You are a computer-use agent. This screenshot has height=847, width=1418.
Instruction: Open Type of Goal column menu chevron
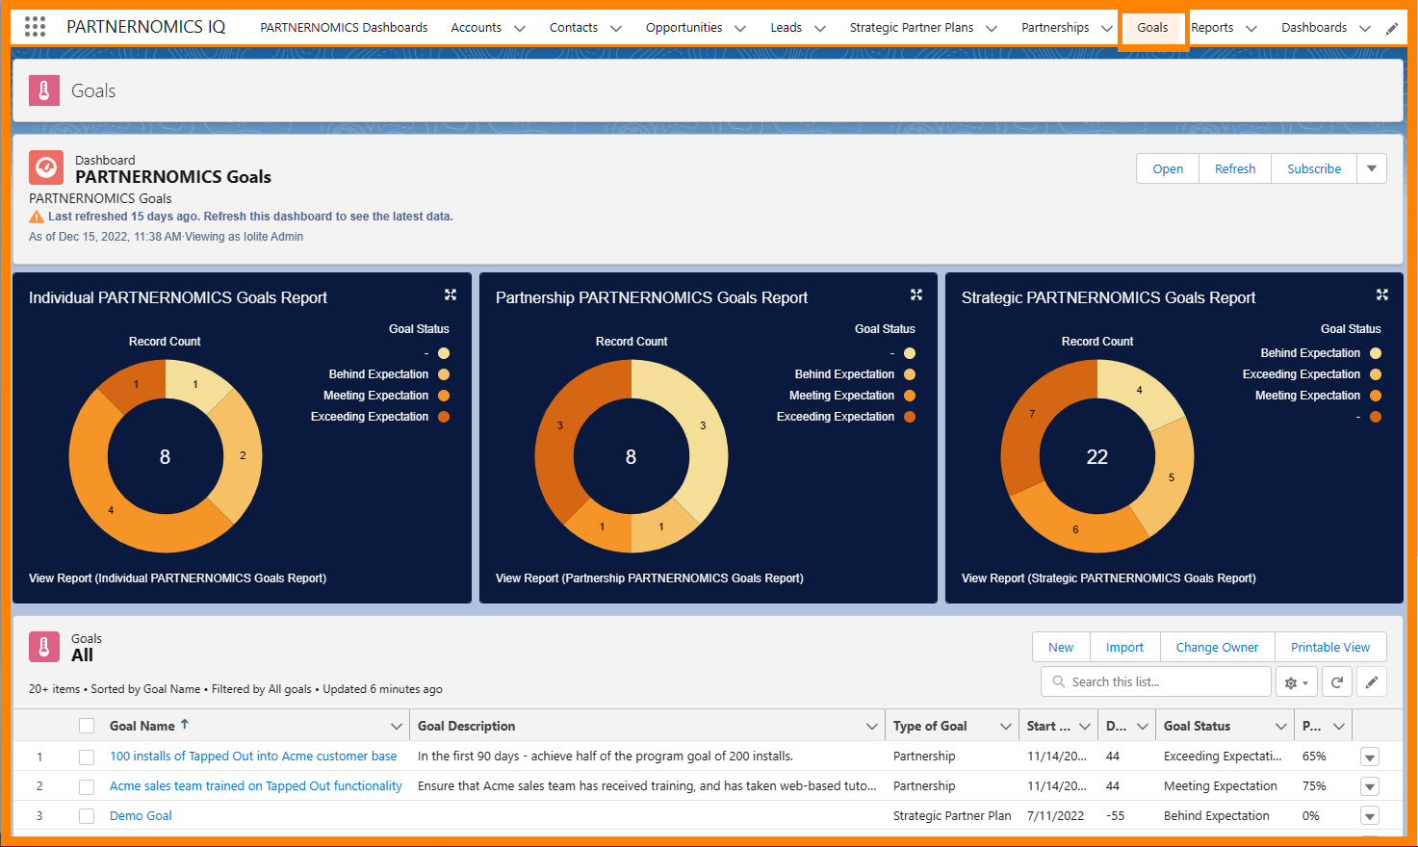tap(1005, 727)
